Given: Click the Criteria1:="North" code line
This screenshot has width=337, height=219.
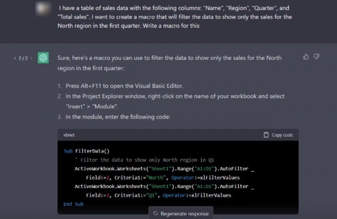Looking at the screenshot, I should click(x=163, y=178).
